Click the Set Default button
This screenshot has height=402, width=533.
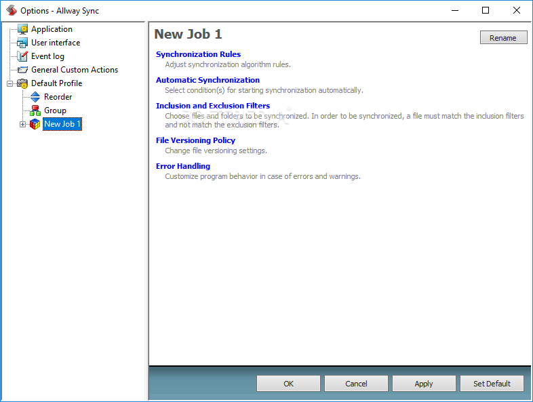click(492, 384)
